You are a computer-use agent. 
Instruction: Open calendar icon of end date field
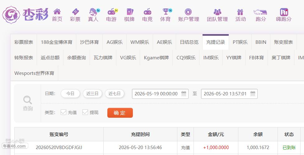tap(253, 94)
